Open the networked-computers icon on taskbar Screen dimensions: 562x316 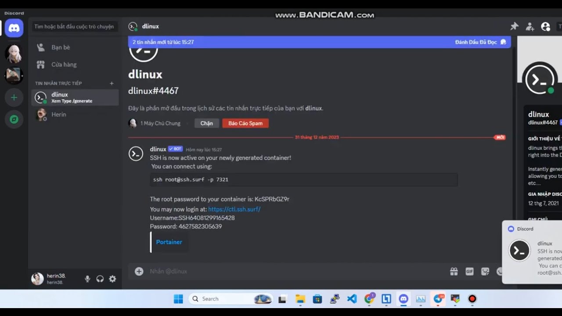[x=335, y=299]
